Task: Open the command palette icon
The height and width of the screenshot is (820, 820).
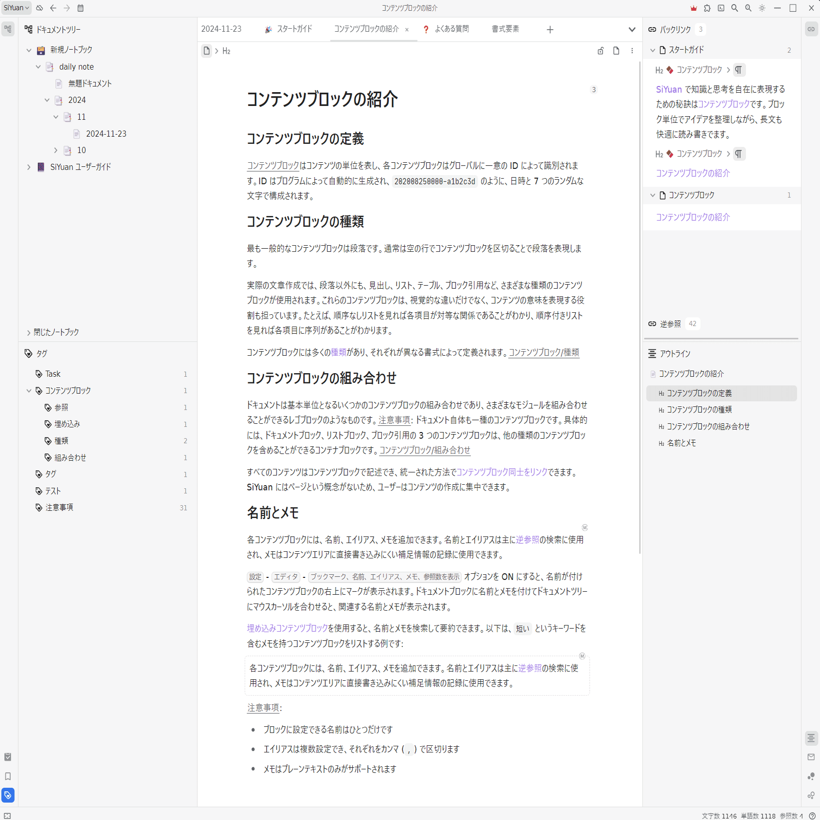Action: click(721, 8)
